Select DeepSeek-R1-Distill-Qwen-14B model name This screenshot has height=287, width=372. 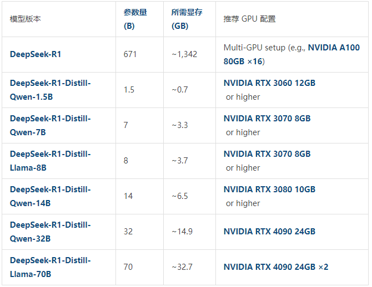(51, 196)
